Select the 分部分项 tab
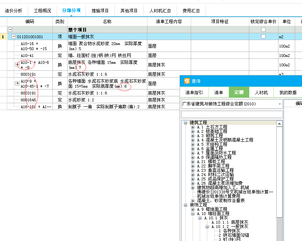The width and height of the screenshot is (302, 241). 71,10
